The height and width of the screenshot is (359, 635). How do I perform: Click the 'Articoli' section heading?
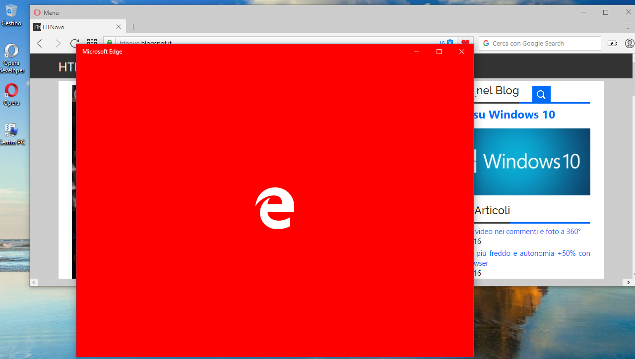click(x=492, y=210)
